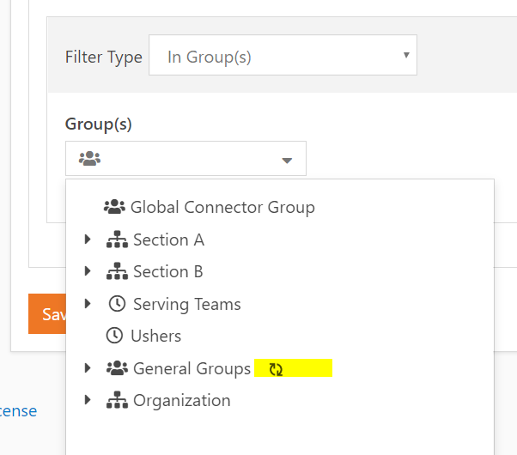Expand the Section A tree node

coord(88,240)
